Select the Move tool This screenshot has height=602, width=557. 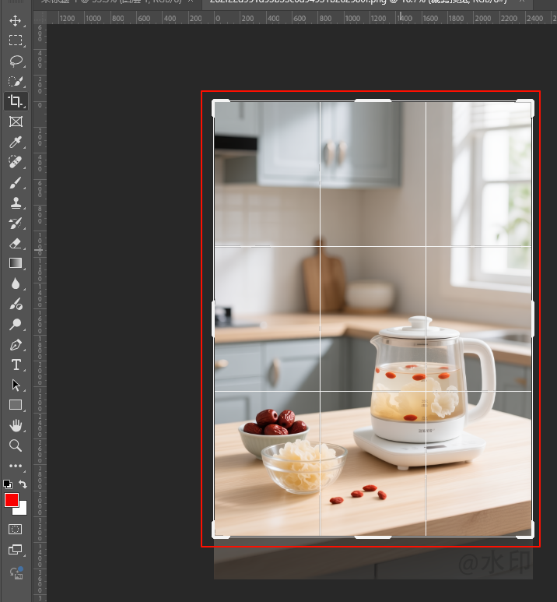16,19
